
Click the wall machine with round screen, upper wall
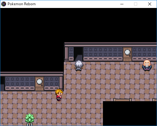pos(127,54)
